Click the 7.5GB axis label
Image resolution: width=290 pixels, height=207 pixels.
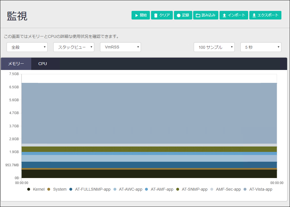(14, 74)
